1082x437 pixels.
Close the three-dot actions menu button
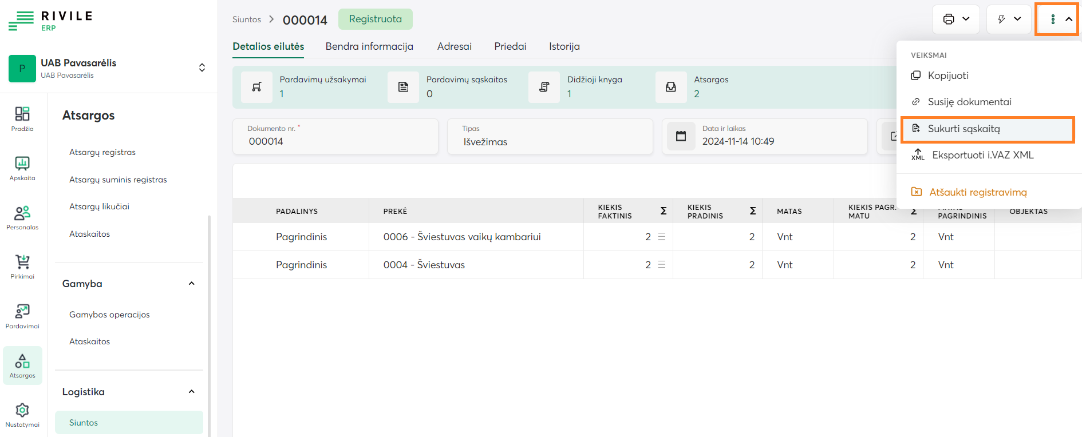(x=1057, y=19)
